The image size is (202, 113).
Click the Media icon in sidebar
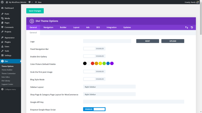tap(2, 18)
